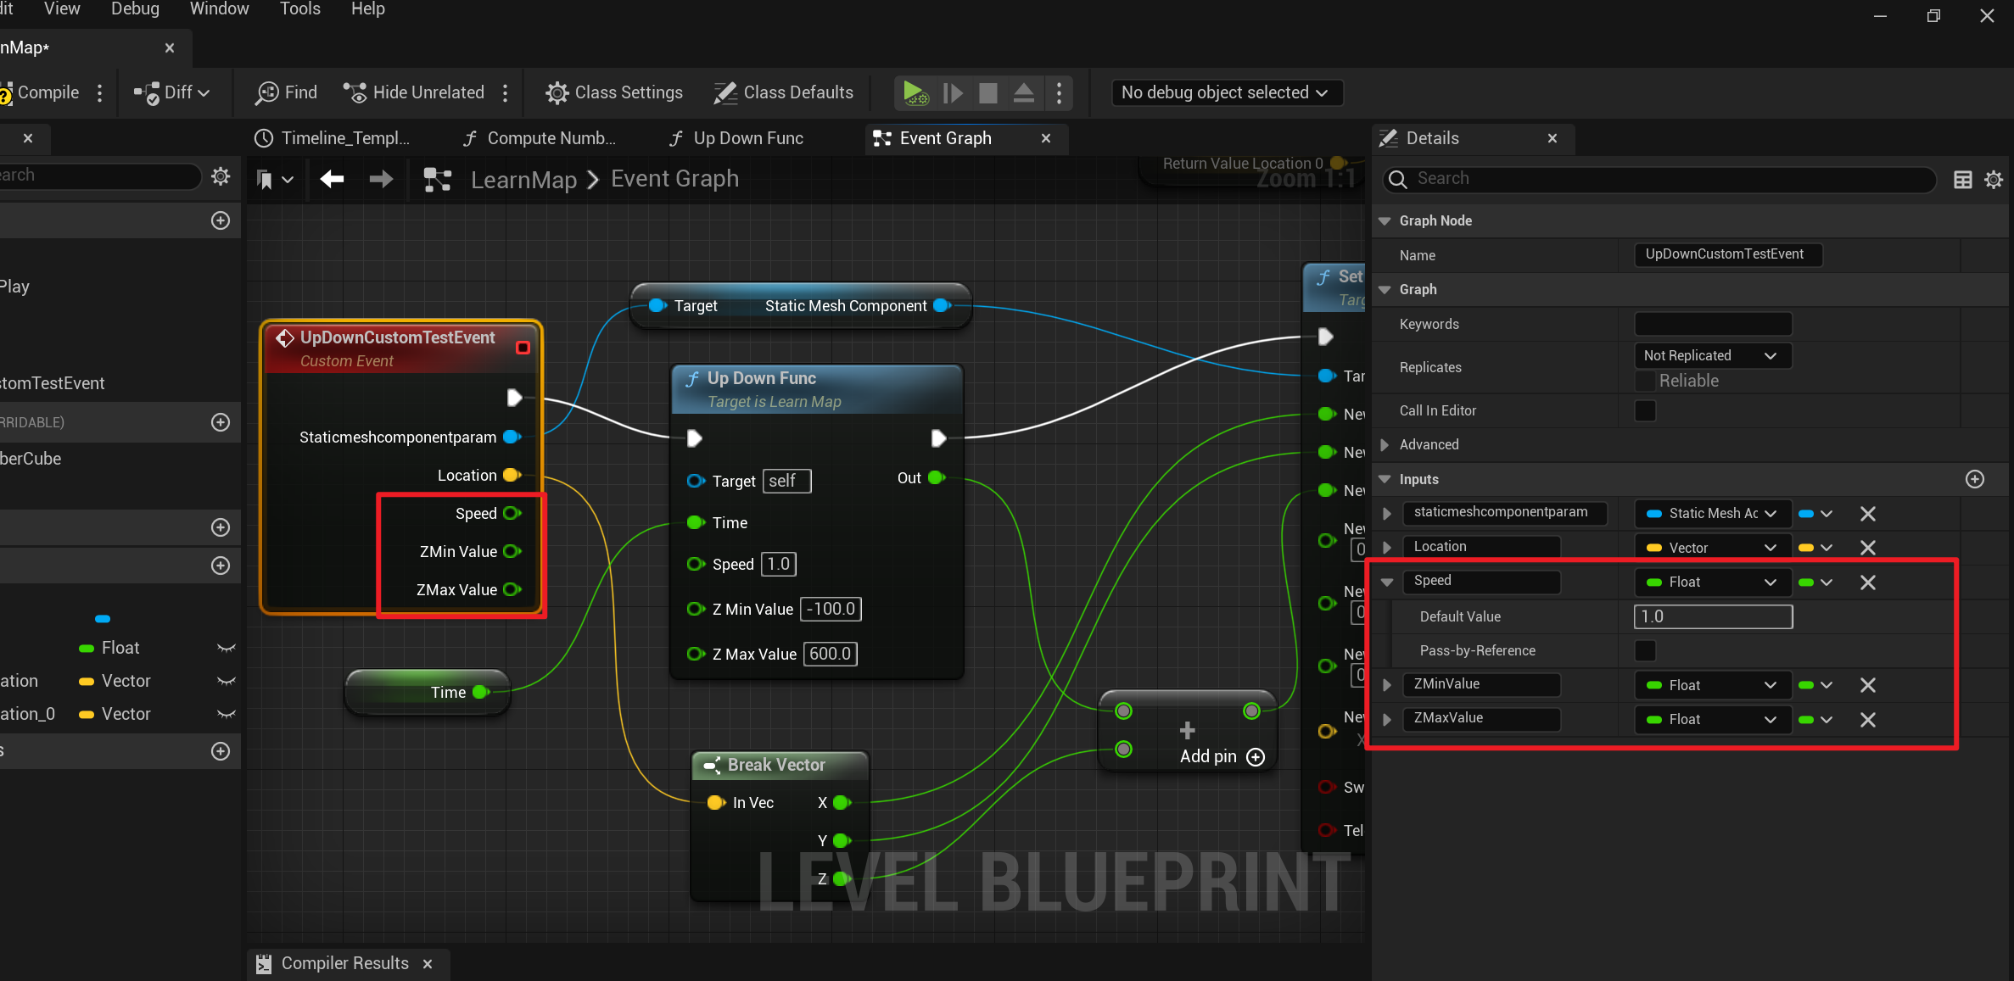
Task: Collapse the Speed input row
Action: pyautogui.click(x=1387, y=582)
